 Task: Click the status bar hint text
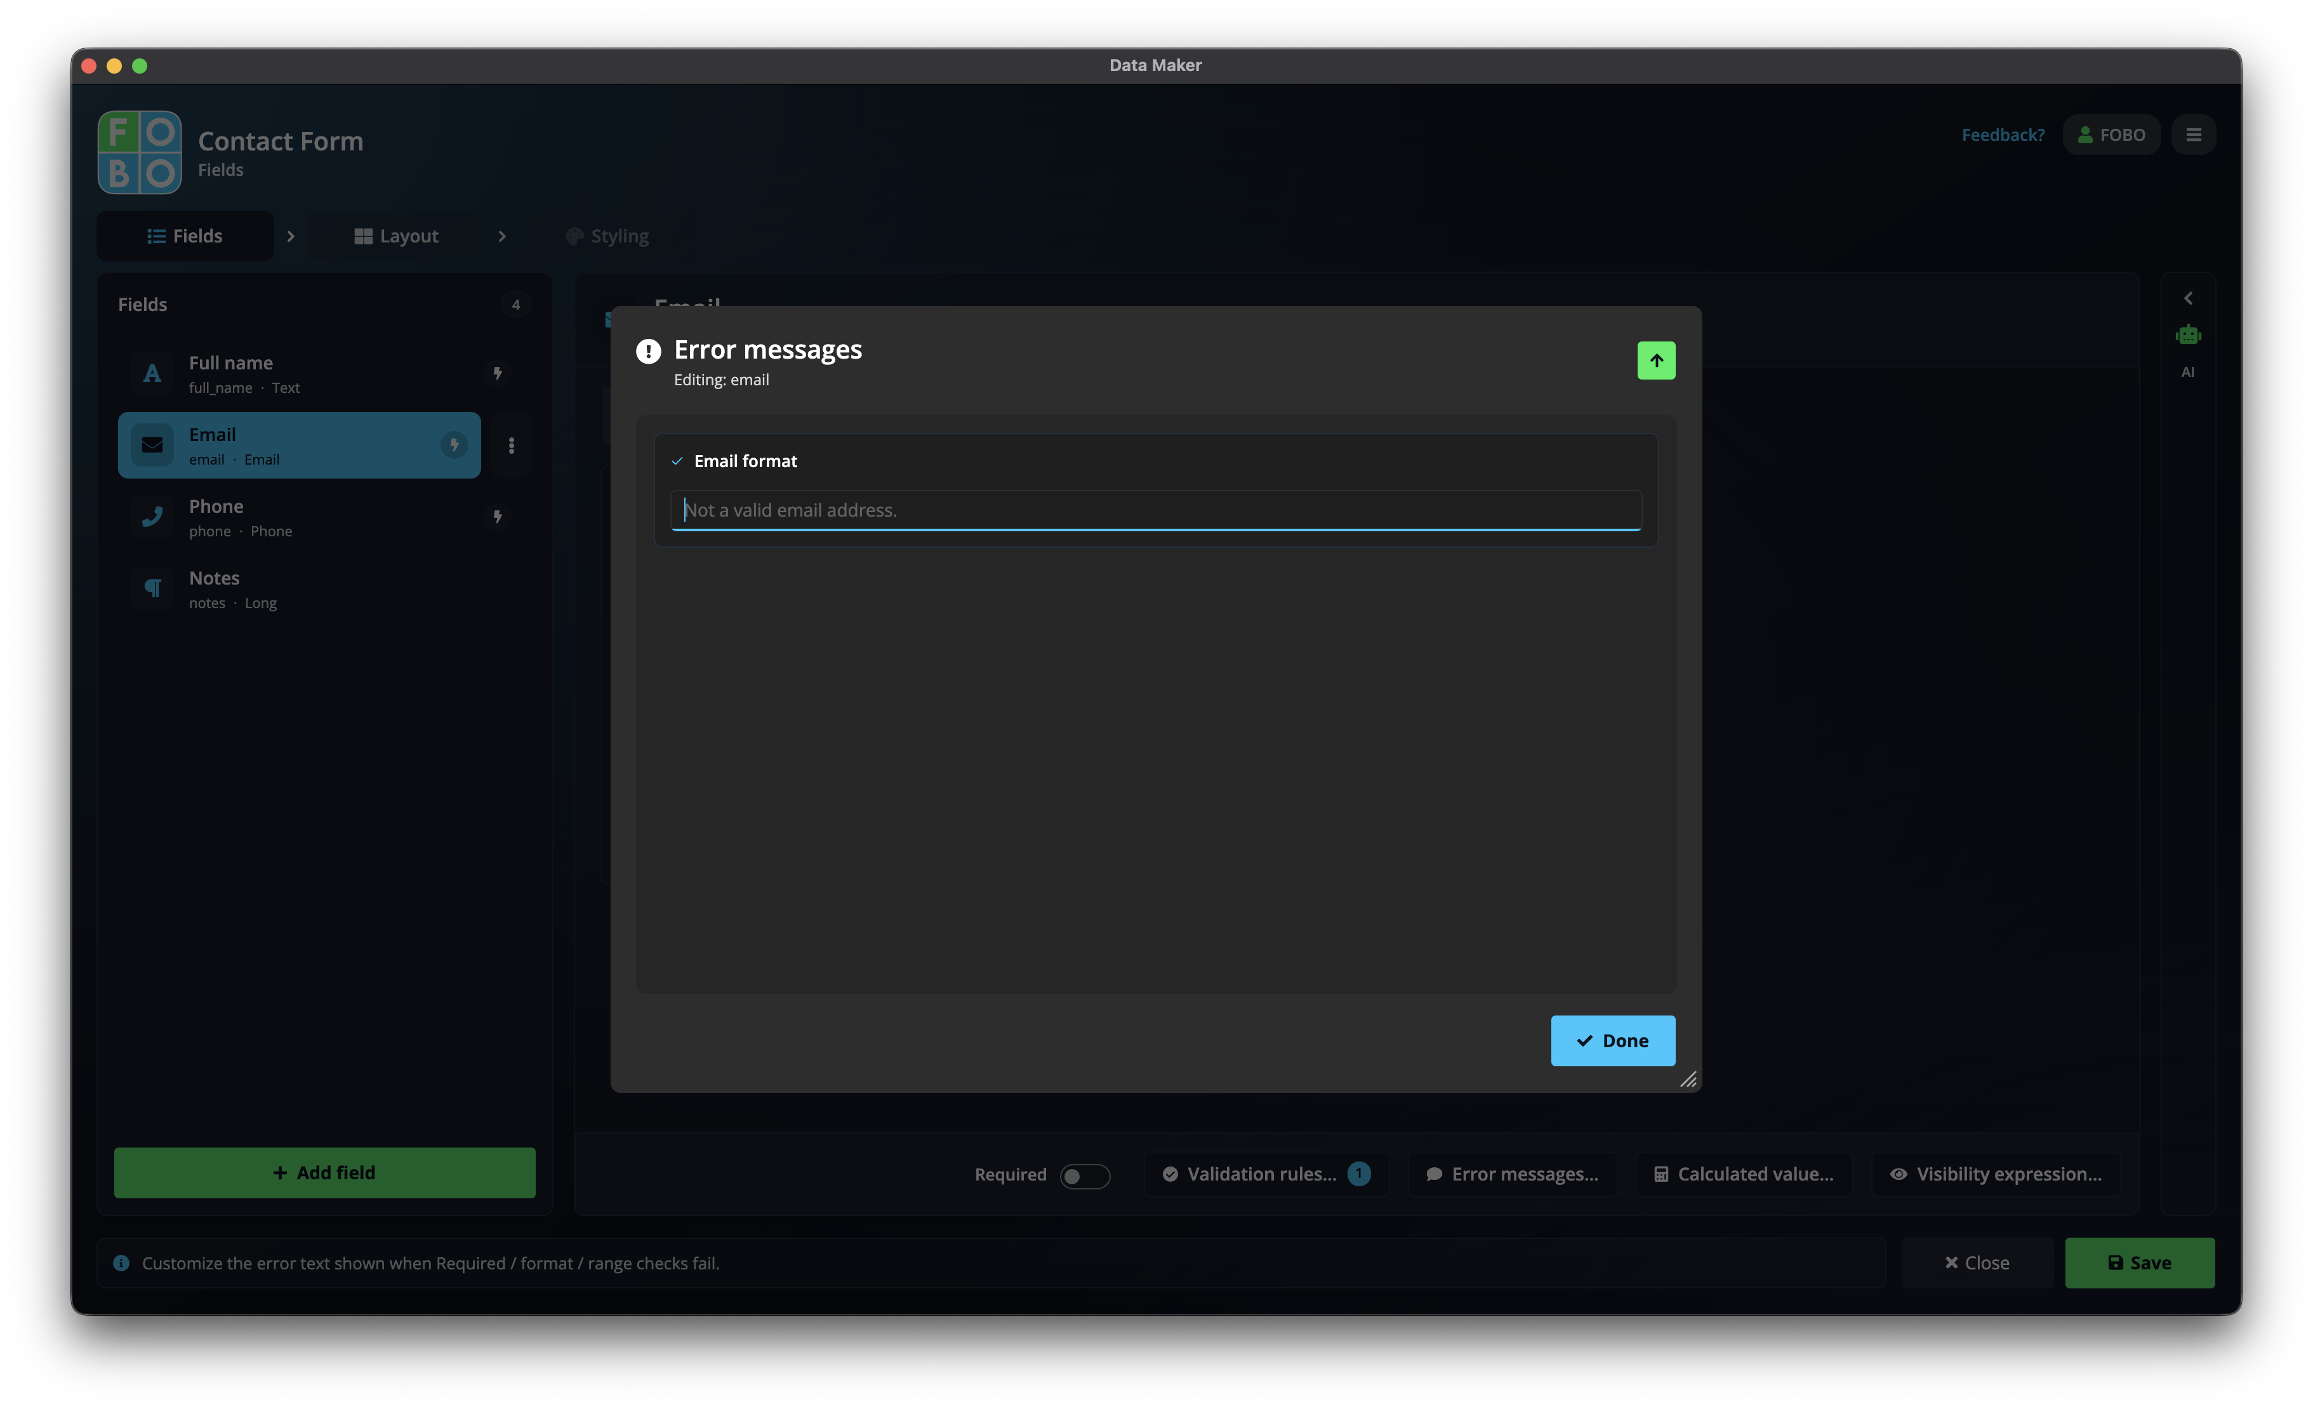point(431,1262)
